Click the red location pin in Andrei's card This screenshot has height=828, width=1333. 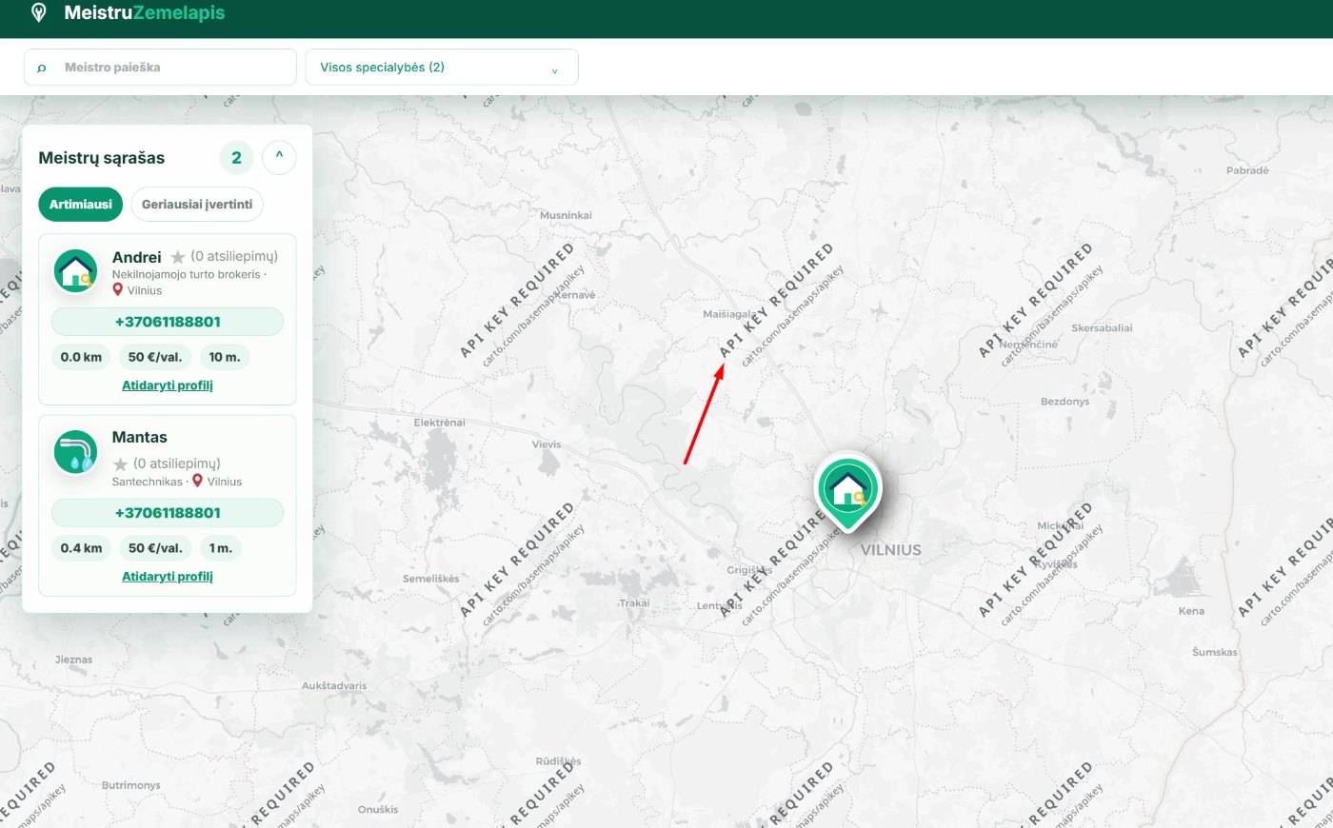[x=118, y=289]
